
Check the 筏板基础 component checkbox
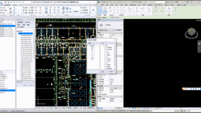105,47
